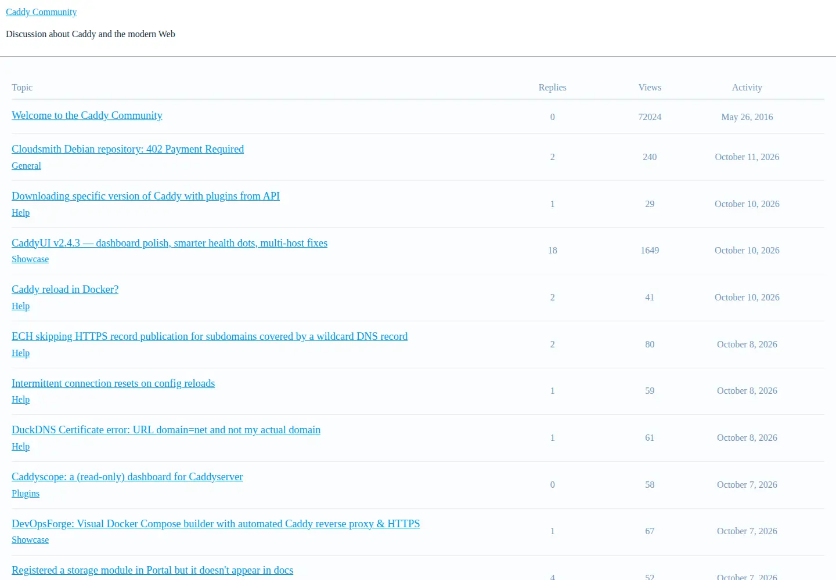This screenshot has height=580, width=836.
Task: Select the 29 views value
Action: pos(650,204)
